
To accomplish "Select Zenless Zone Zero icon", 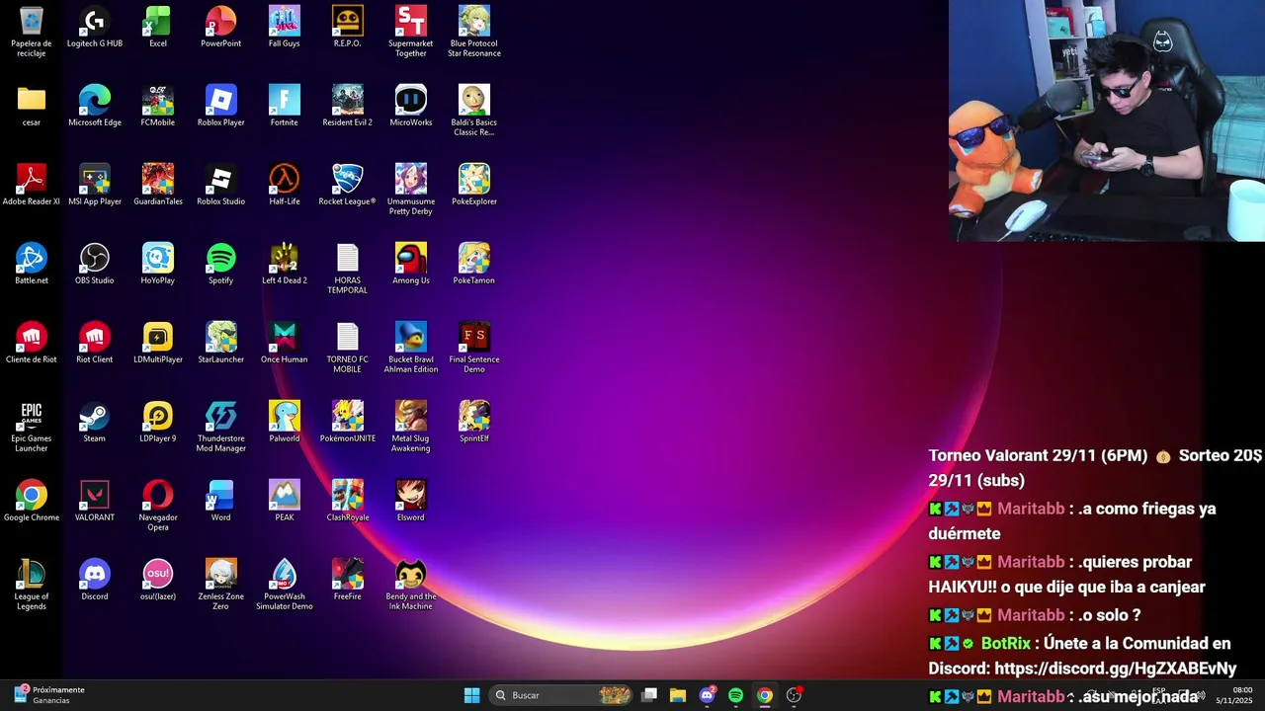I will pos(221,585).
